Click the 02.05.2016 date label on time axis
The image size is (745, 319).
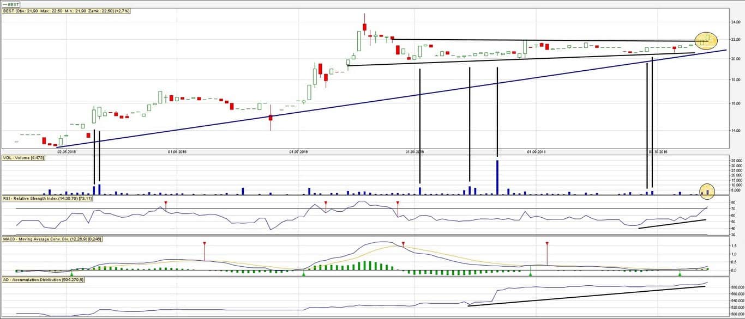pyautogui.click(x=67, y=152)
